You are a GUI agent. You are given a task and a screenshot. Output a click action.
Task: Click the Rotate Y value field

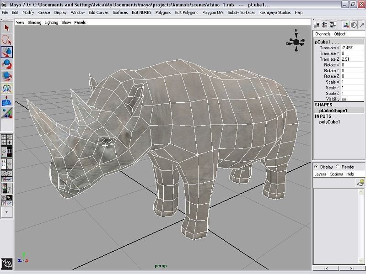click(x=352, y=71)
